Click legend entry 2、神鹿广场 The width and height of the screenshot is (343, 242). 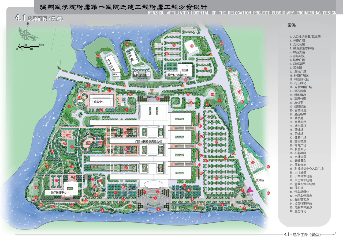point(298,41)
